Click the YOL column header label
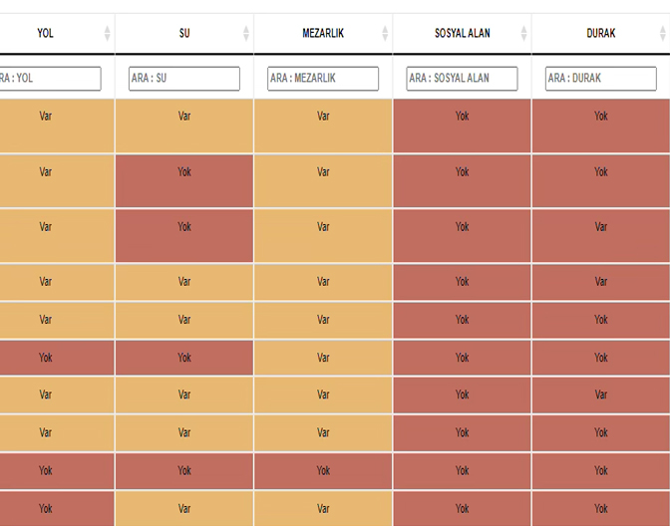This screenshot has width=670, height=526. (x=45, y=34)
